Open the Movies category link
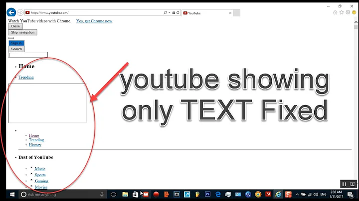 coord(41,187)
